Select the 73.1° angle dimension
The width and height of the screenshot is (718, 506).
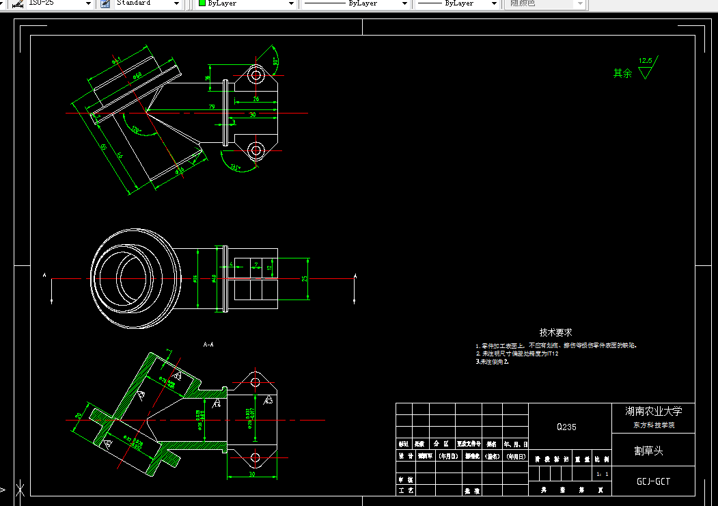[235, 168]
